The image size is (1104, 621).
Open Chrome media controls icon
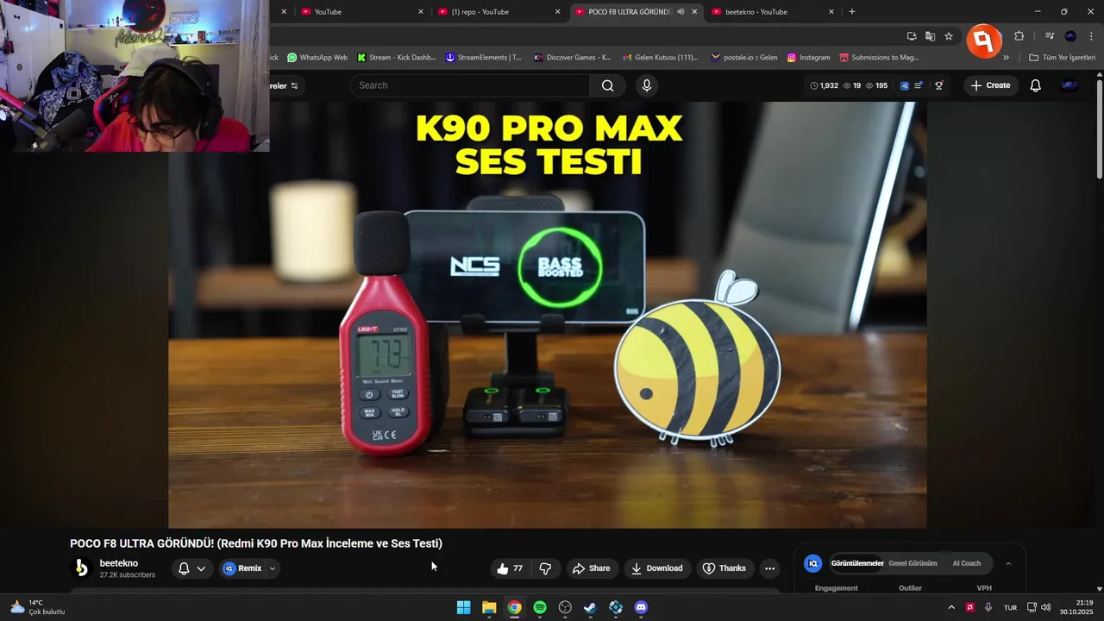point(1050,36)
